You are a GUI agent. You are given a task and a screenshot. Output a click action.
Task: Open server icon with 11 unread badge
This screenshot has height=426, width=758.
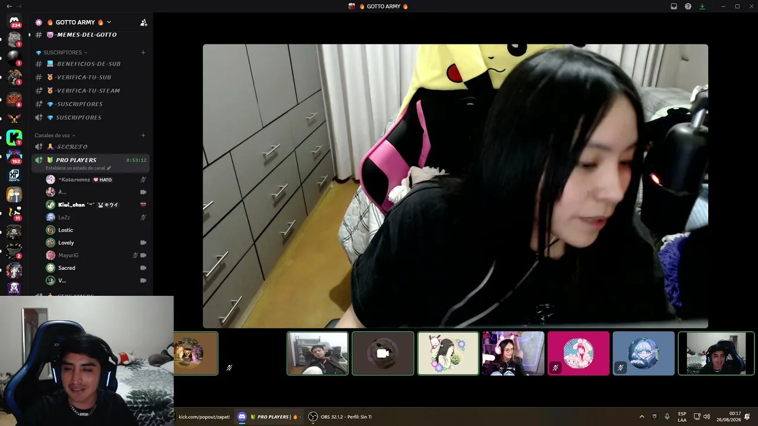click(x=14, y=213)
